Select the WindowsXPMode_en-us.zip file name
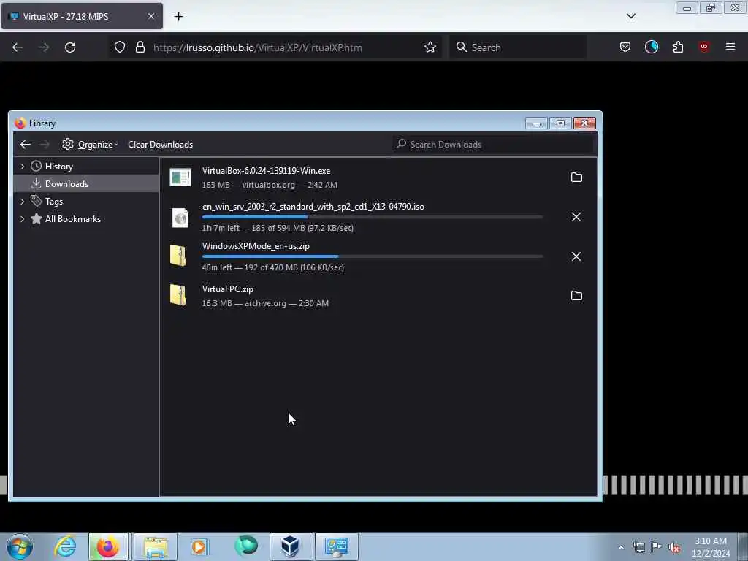Screen dimensions: 748x561 [x=256, y=246]
